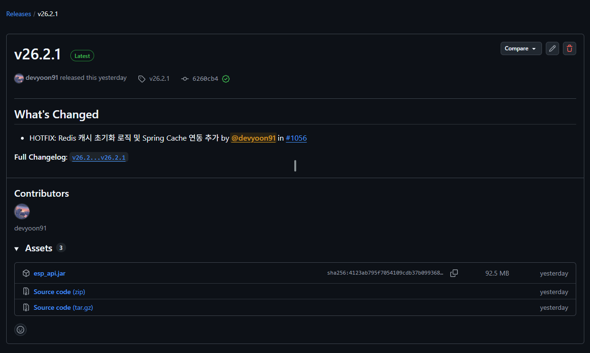This screenshot has width=590, height=353.
Task: Click the 92.5 MB file size
Action: point(497,273)
